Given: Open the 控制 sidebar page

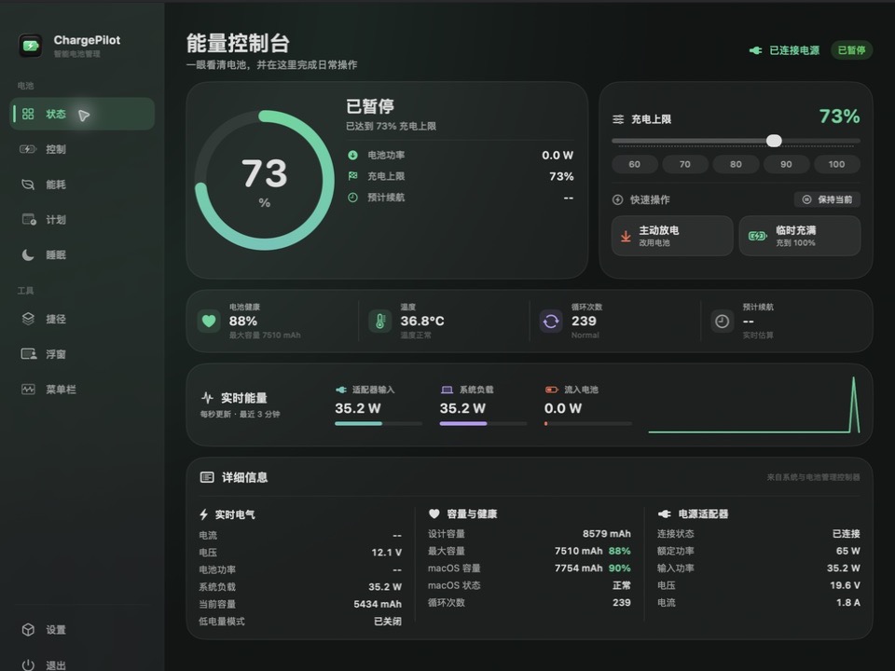Looking at the screenshot, I should click(82, 149).
